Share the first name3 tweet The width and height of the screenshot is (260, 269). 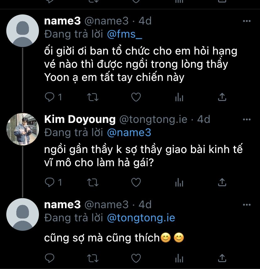(x=222, y=98)
